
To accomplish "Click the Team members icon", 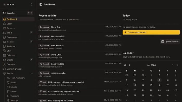I will pyautogui.click(x=8, y=78).
